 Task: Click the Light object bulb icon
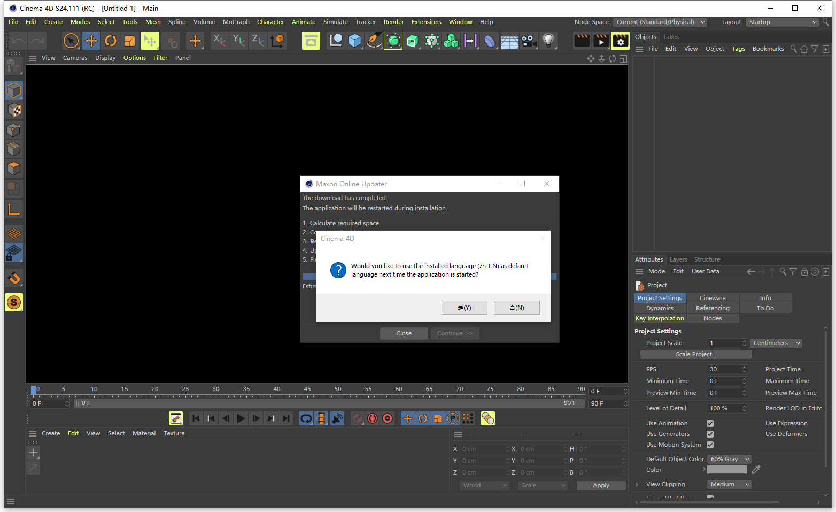pos(548,41)
